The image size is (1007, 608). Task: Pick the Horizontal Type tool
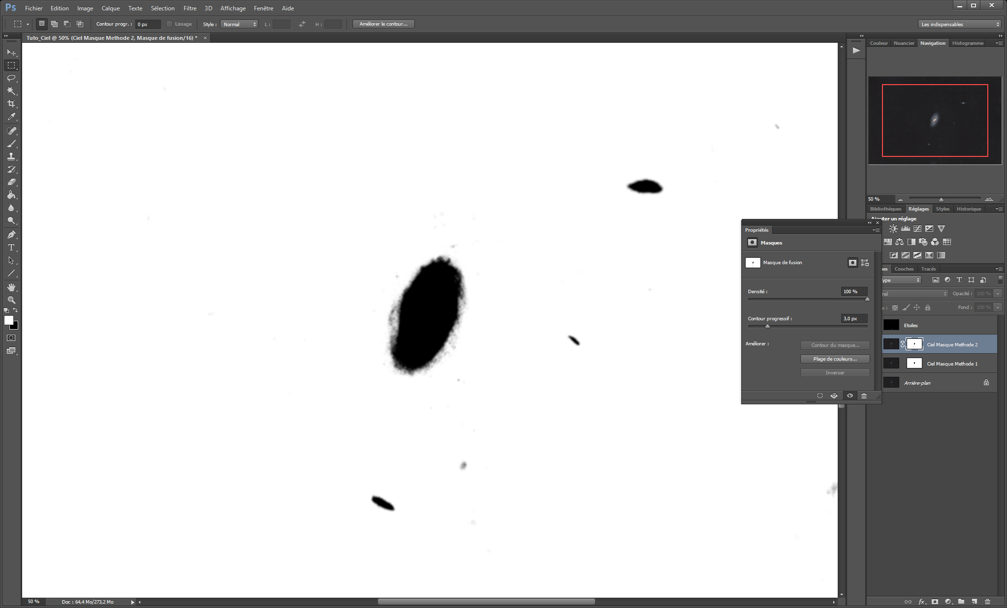[11, 247]
